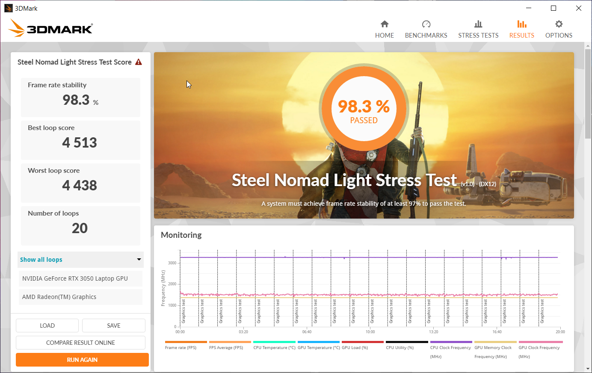The height and width of the screenshot is (373, 592).
Task: Click the GPU Memory Clock Frequency legend swatch
Action: pyautogui.click(x=495, y=342)
